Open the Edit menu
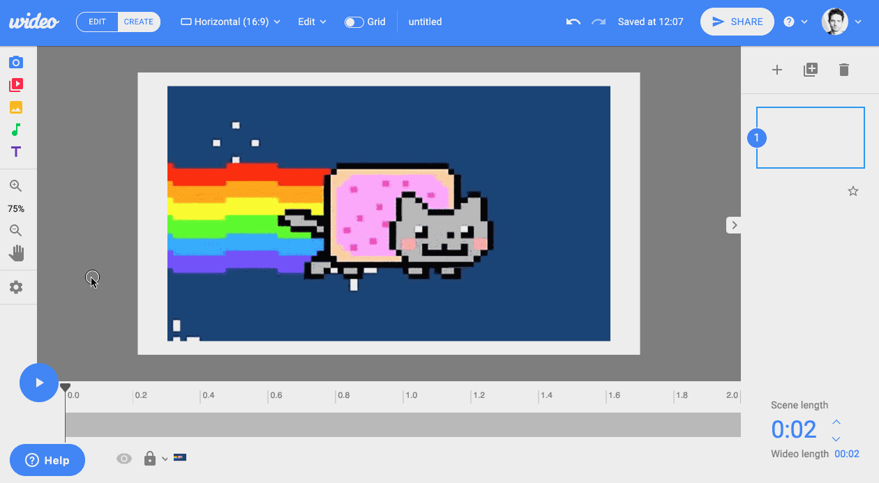Viewport: 879px width, 483px height. [312, 22]
